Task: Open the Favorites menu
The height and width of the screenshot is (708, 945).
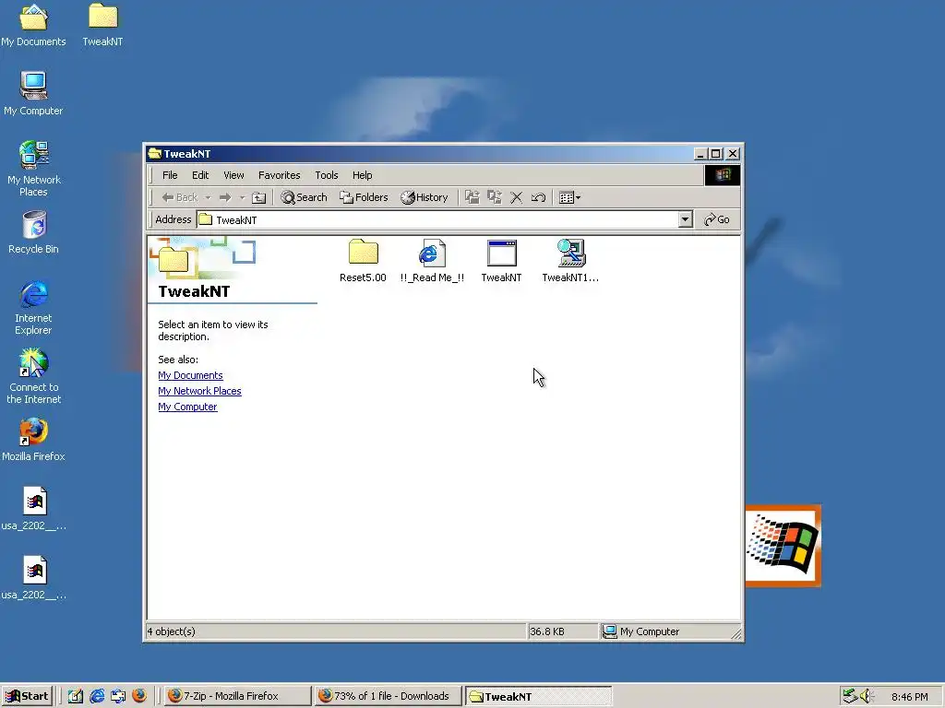Action: (x=279, y=175)
